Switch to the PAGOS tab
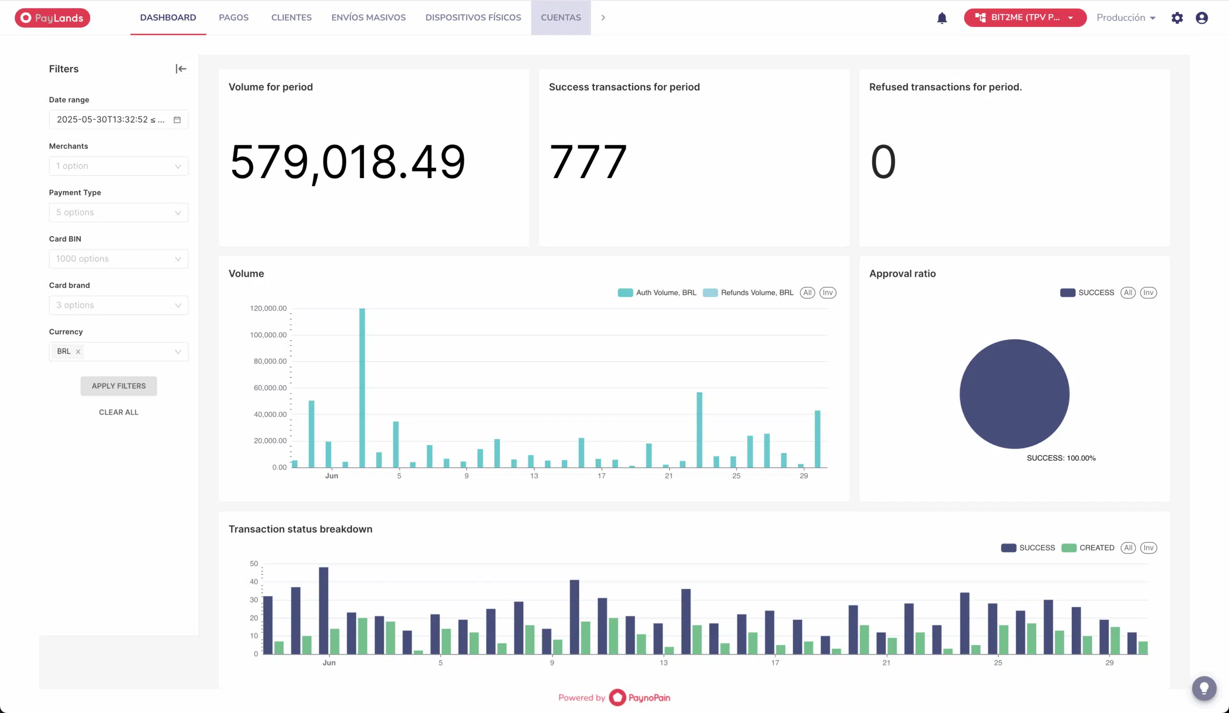Screen dimensions: 1229x713 (234, 18)
